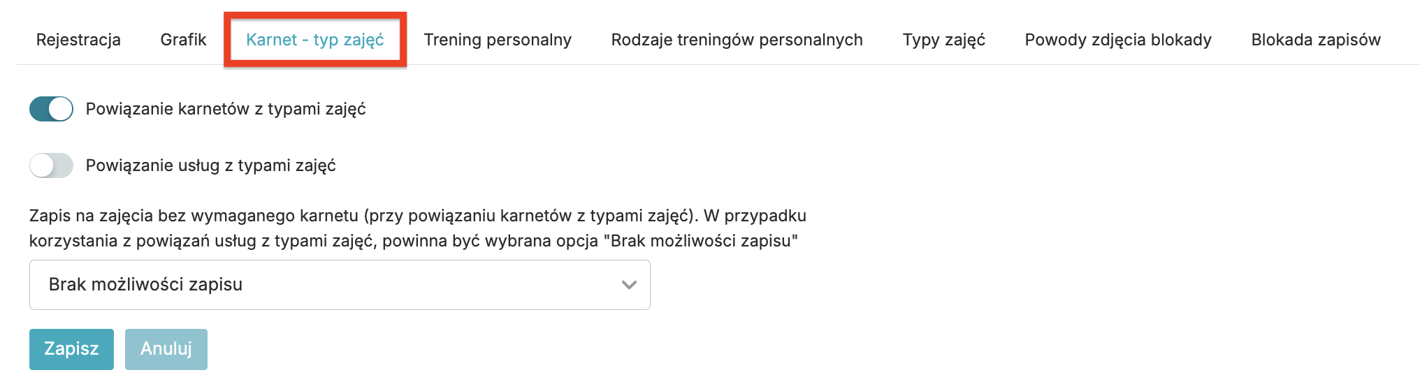
Task: Select the Blokada zapisów tab
Action: (1315, 40)
